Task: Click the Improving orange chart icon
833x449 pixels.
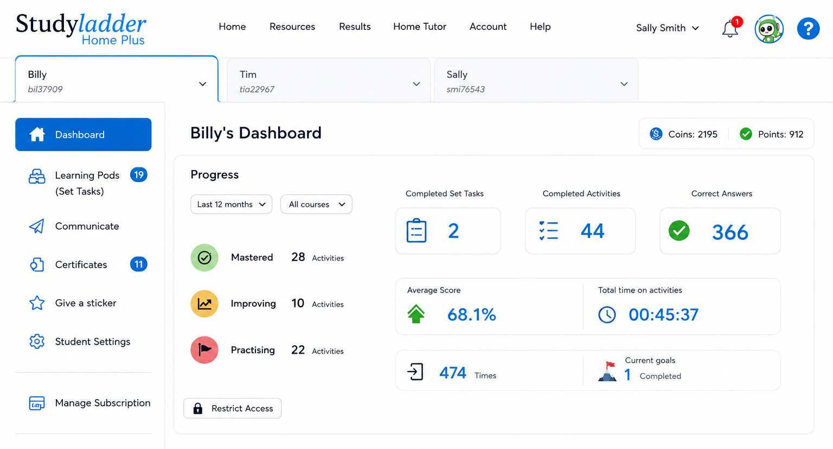Action: click(x=204, y=304)
